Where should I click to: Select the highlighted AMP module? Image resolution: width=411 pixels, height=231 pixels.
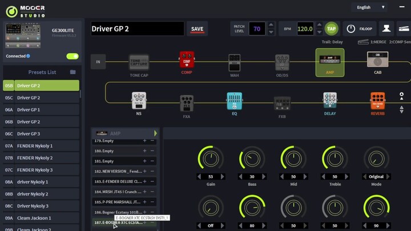tap(330, 62)
